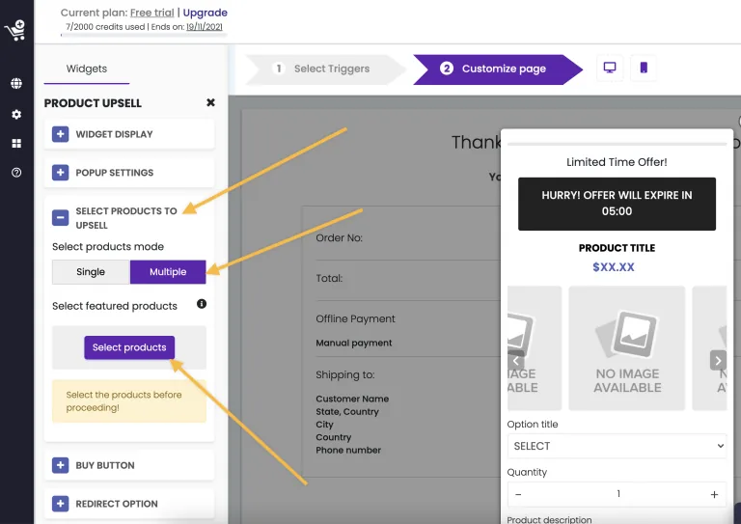Click the offer countdown timer banner
The image size is (741, 524).
[617, 204]
